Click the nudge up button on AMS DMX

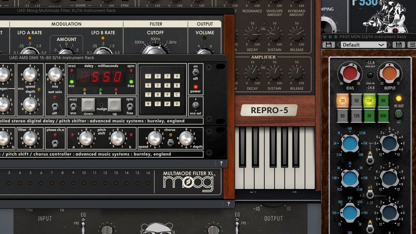click(x=114, y=105)
